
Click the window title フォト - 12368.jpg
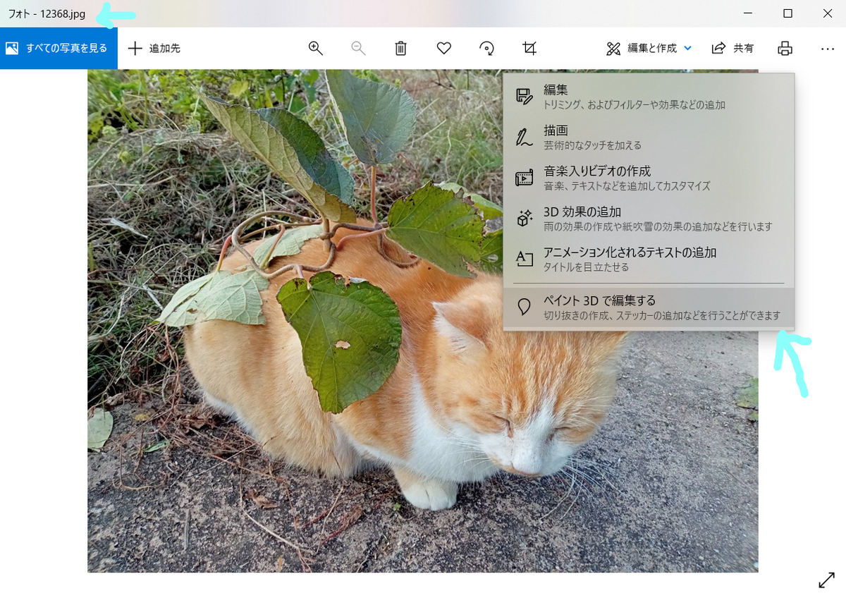pos(47,14)
